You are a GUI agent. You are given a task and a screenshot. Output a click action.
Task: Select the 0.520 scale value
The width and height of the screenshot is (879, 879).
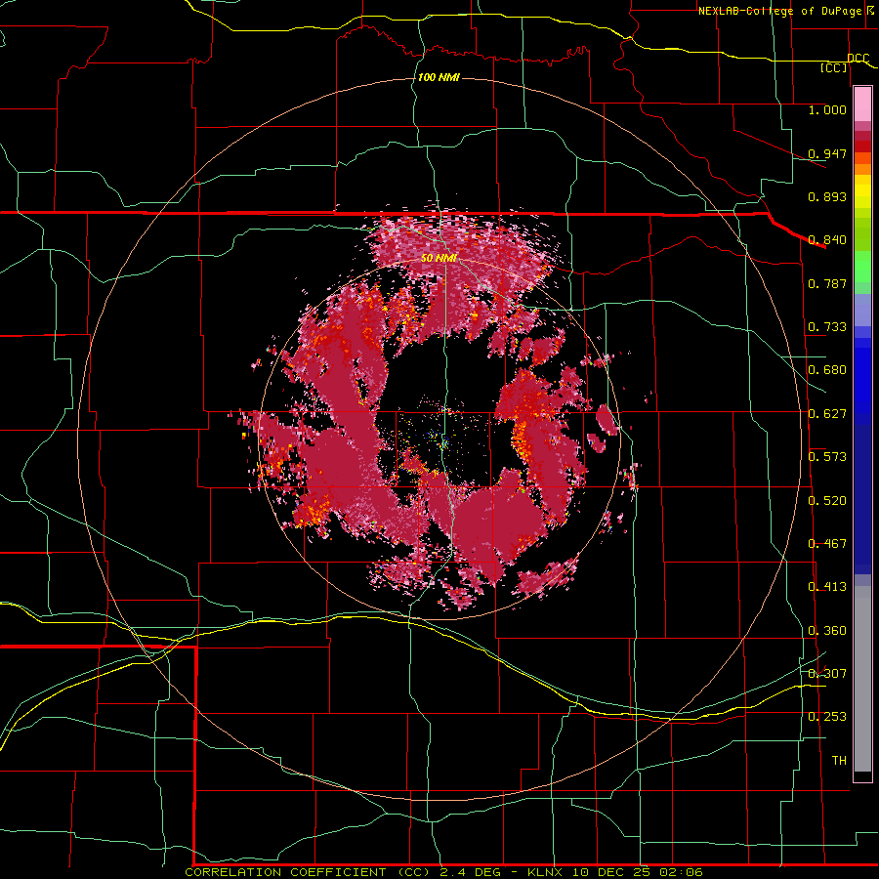click(x=827, y=501)
